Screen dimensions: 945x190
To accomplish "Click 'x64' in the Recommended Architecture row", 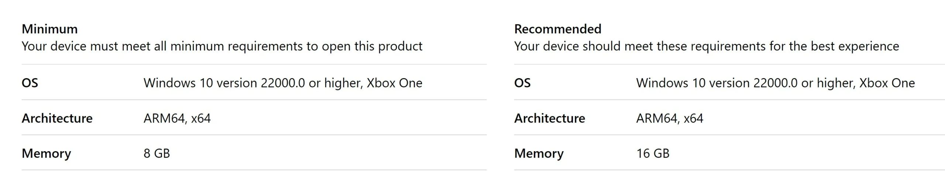I will point(693,118).
